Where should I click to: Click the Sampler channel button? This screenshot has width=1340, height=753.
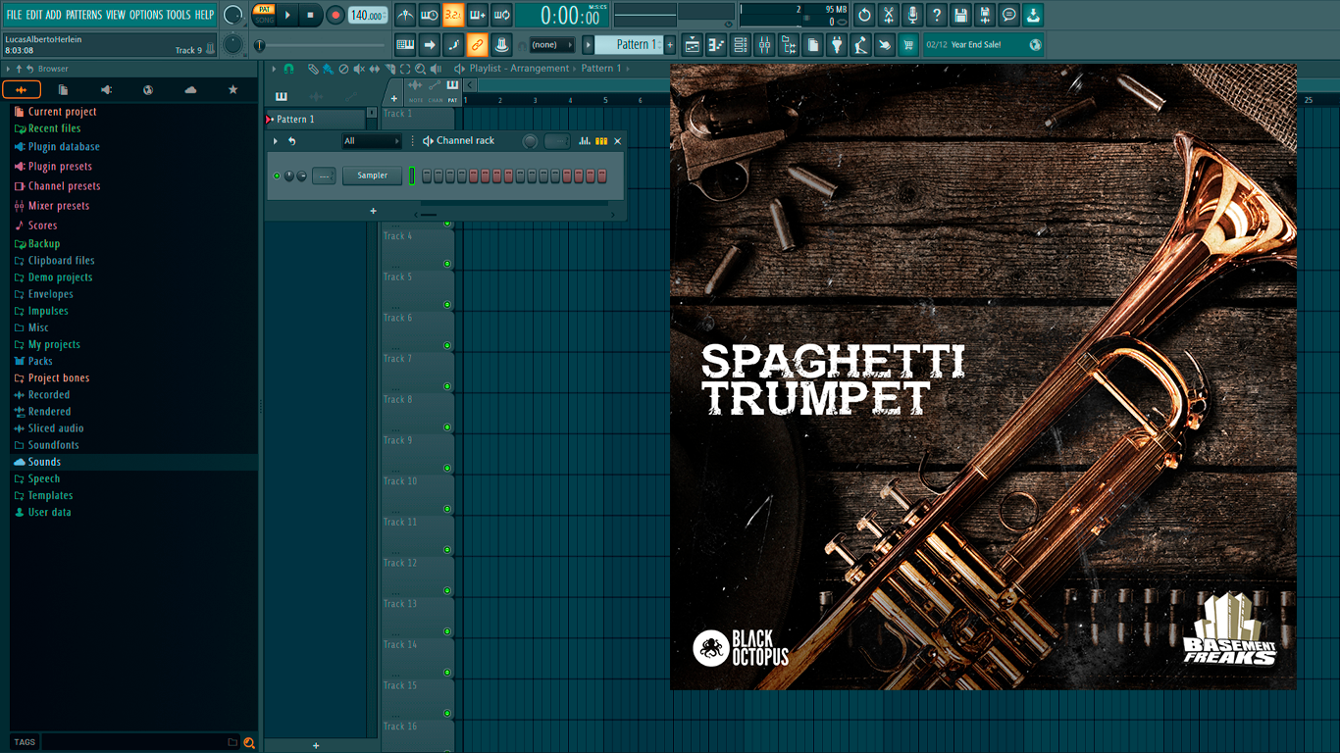(372, 176)
